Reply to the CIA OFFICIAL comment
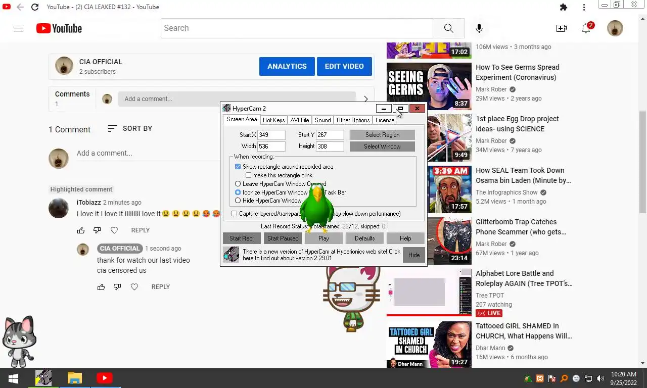The width and height of the screenshot is (647, 388). (x=161, y=287)
